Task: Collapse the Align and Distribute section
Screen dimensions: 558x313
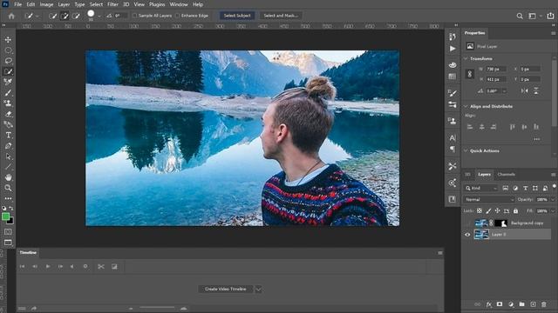Action: coord(466,106)
